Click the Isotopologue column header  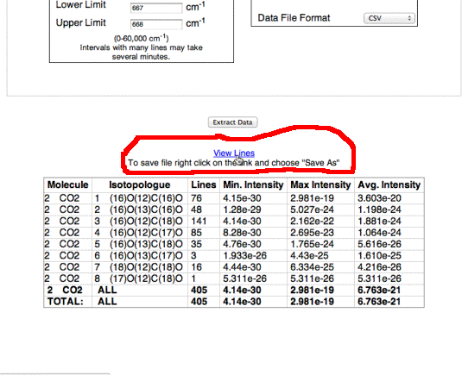point(140,184)
